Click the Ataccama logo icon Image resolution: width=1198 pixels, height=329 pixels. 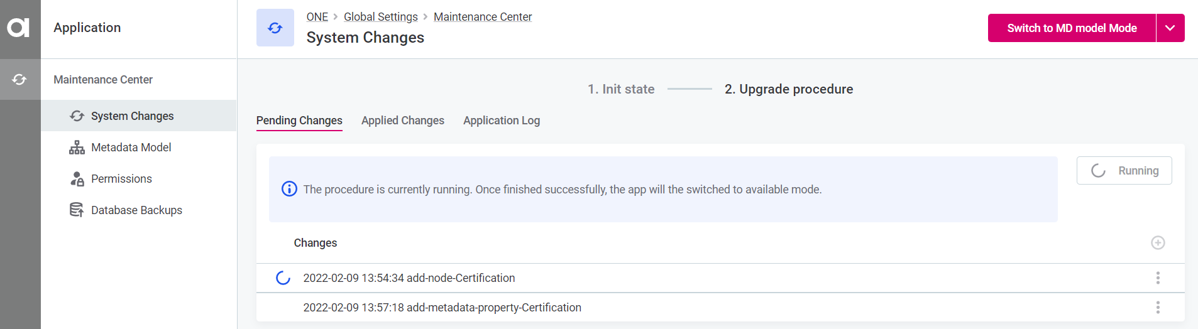pyautogui.click(x=19, y=28)
